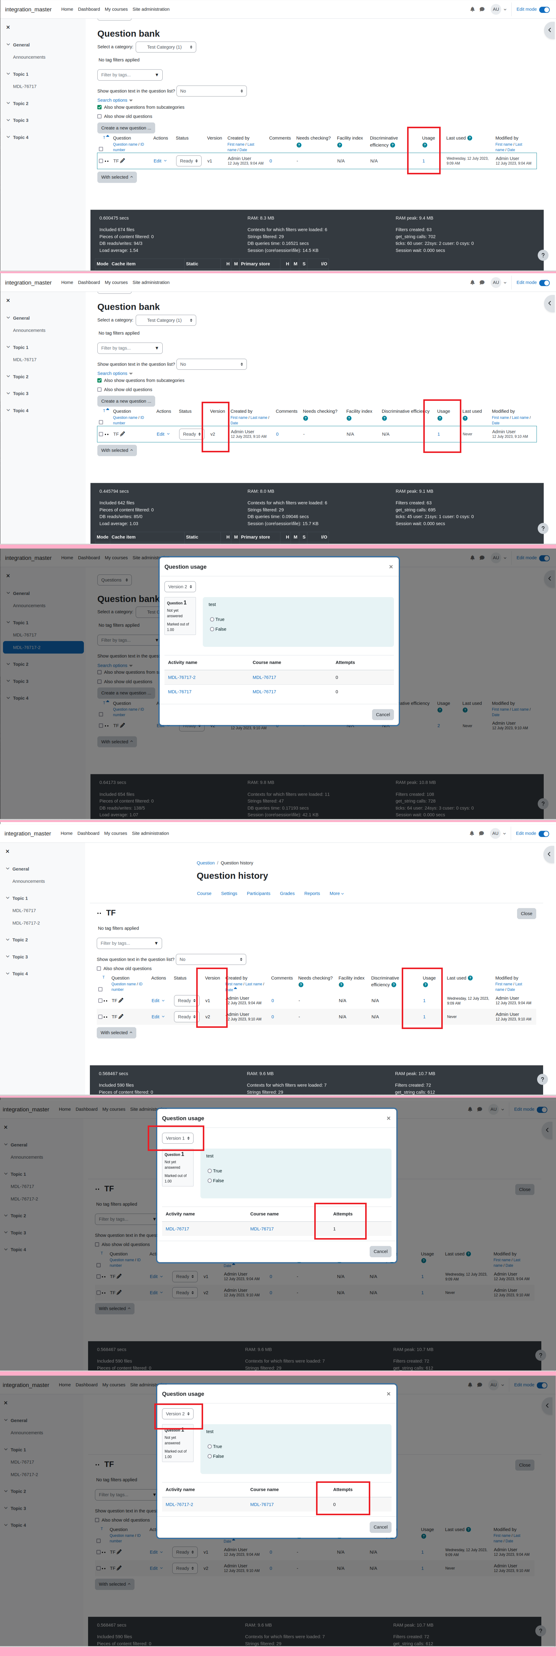Toggle Edit mode switch in second screenshot
The width and height of the screenshot is (556, 1656).
[544, 283]
